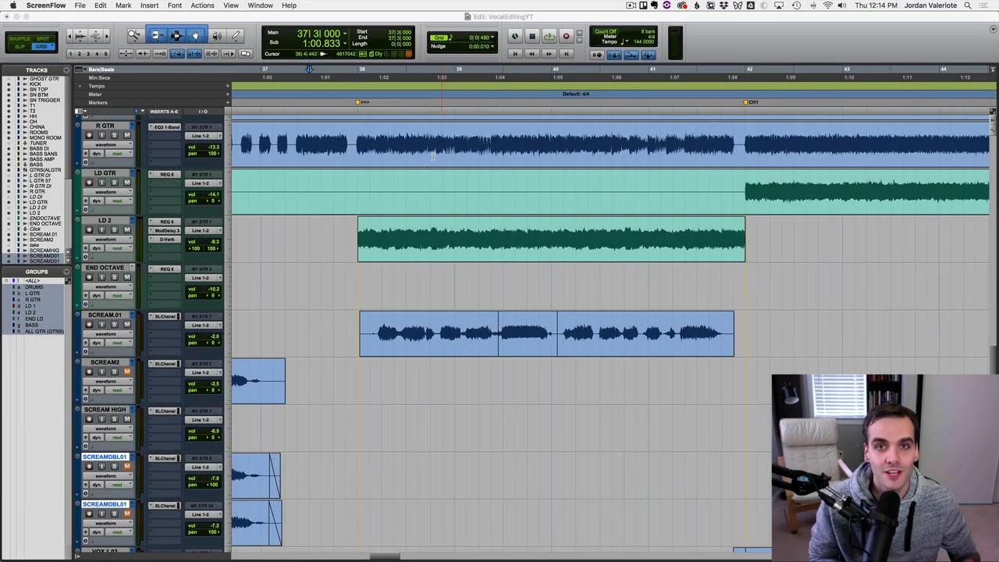Recall zoom preset 1

tap(70, 54)
